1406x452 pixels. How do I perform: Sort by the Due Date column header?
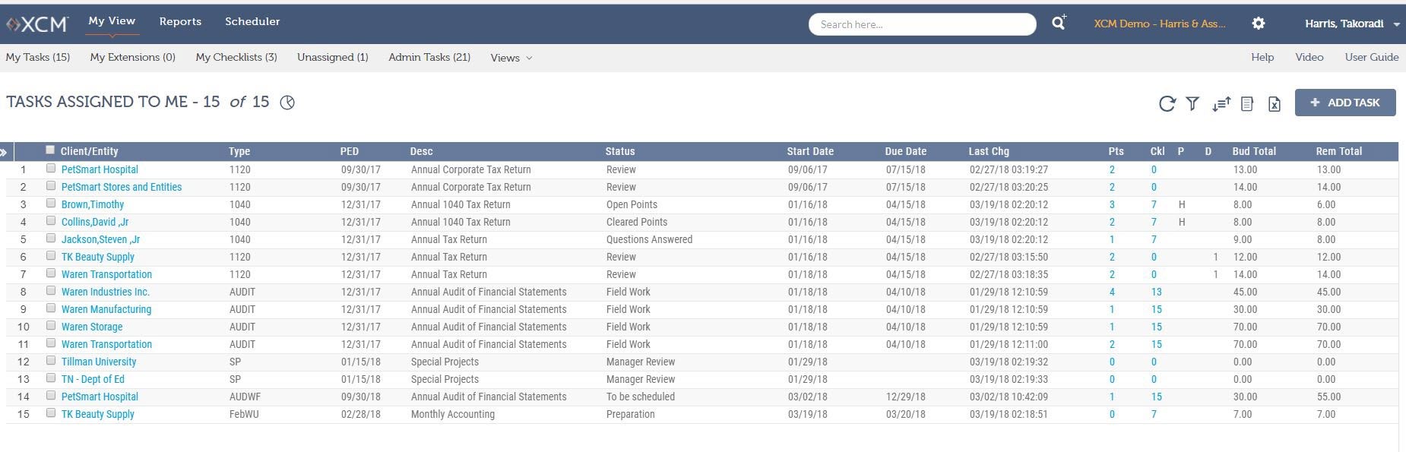click(906, 151)
